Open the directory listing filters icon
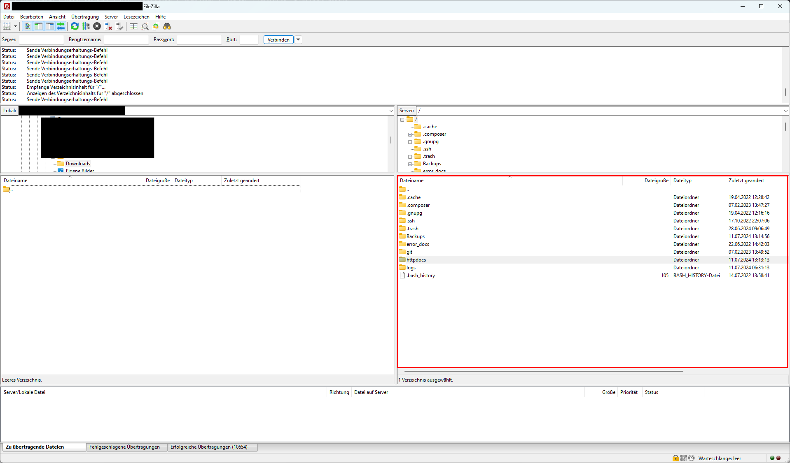 pyautogui.click(x=133, y=26)
